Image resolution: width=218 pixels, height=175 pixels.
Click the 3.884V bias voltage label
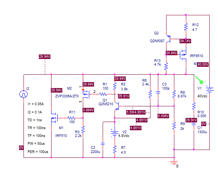tap(88, 110)
